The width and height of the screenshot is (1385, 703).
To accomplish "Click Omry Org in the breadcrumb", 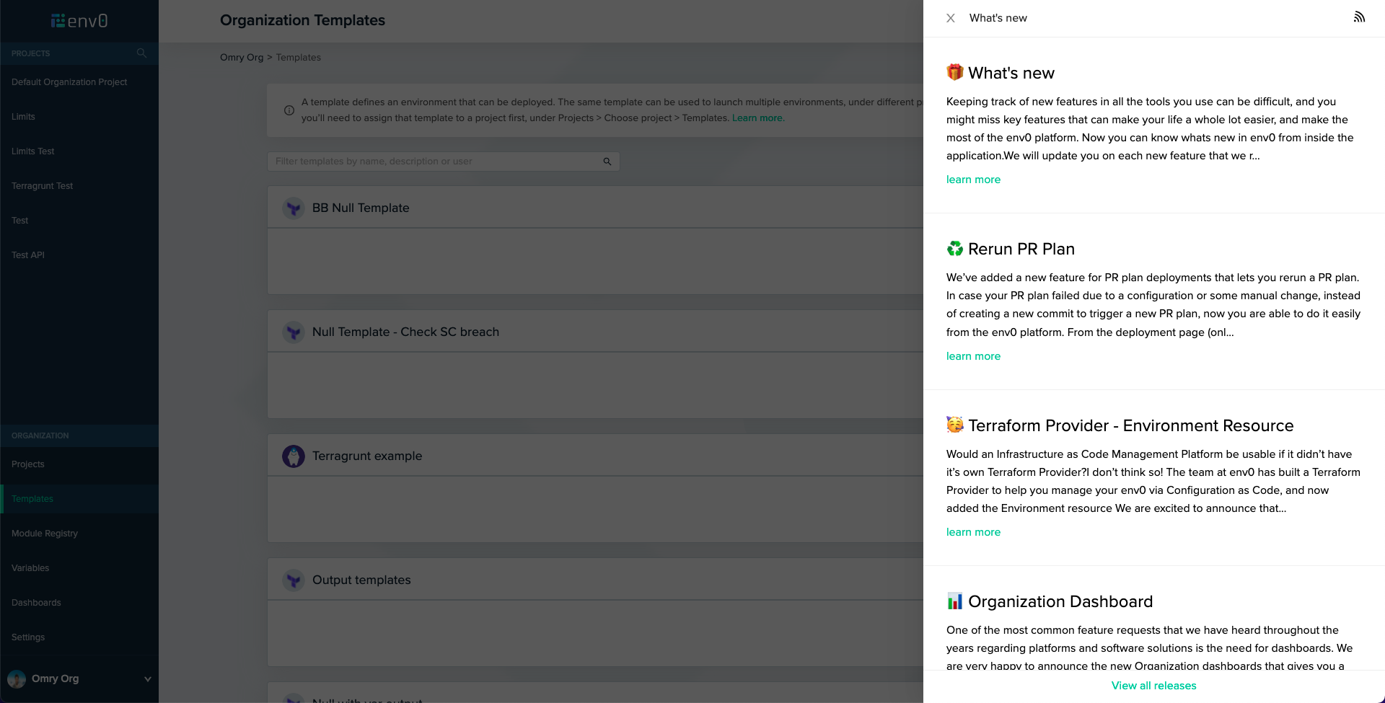I will click(242, 58).
